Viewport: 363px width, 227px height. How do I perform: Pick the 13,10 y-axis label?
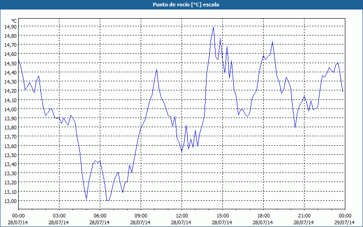(x=10, y=192)
